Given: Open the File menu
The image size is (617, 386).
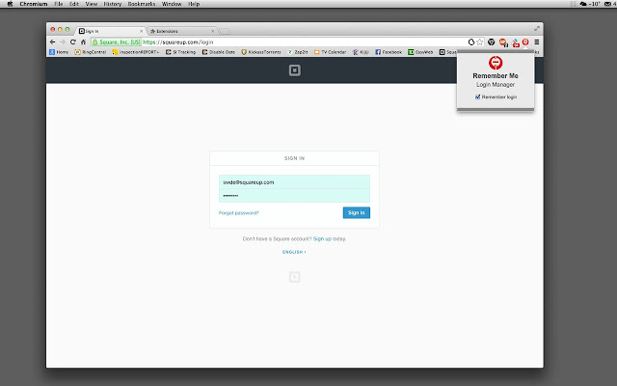Looking at the screenshot, I should pyautogui.click(x=58, y=4).
